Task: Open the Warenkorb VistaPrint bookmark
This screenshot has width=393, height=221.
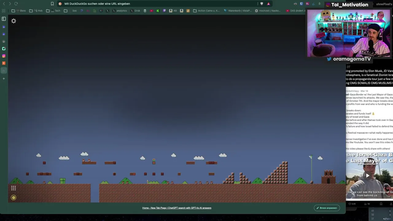Action: click(x=238, y=11)
